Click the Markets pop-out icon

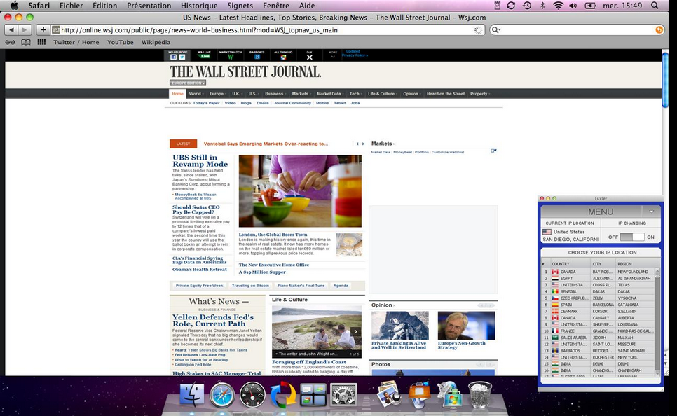pos(493,151)
